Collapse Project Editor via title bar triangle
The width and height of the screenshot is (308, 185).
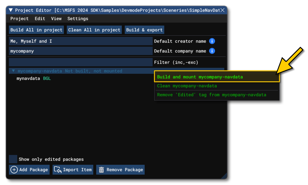(x=10, y=10)
